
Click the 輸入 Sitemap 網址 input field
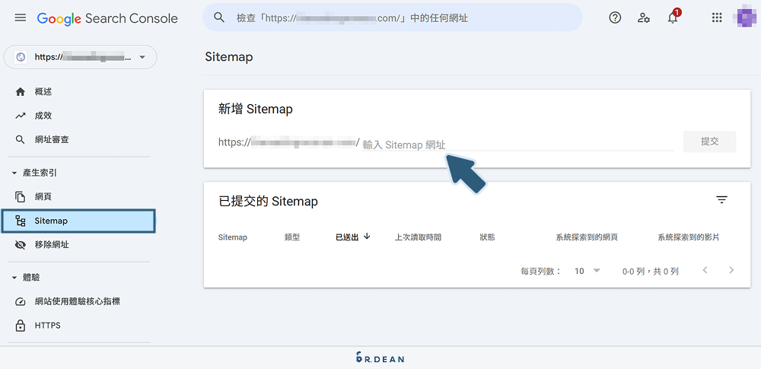pyautogui.click(x=517, y=145)
